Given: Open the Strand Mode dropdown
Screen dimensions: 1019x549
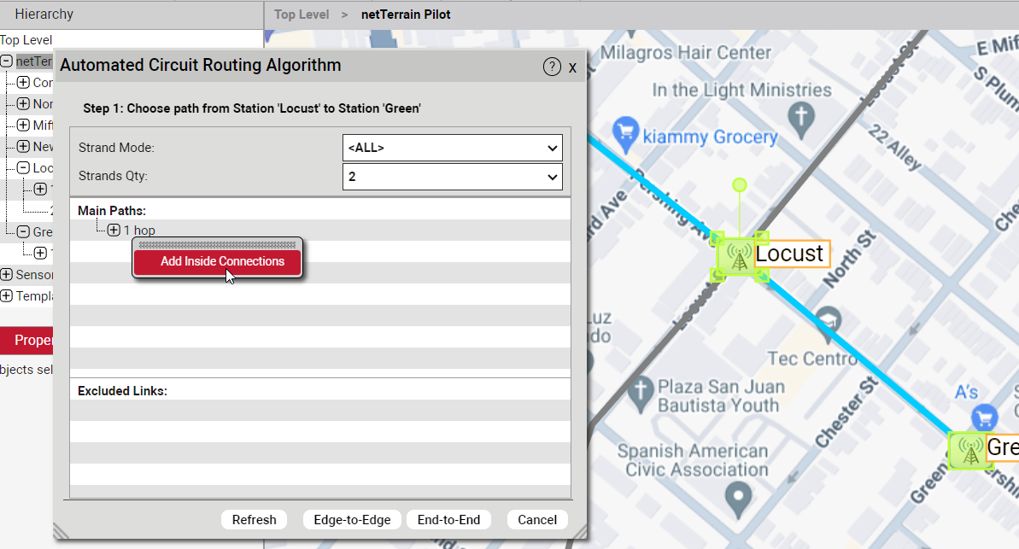Looking at the screenshot, I should tap(452, 148).
